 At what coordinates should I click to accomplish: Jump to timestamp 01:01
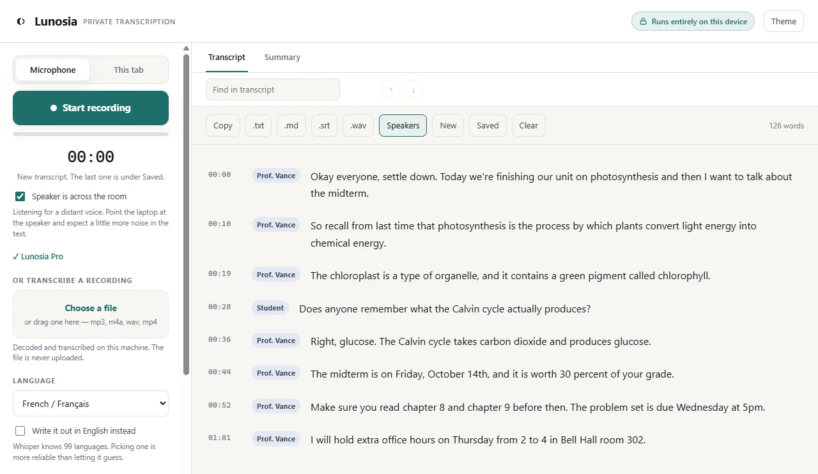coord(219,438)
